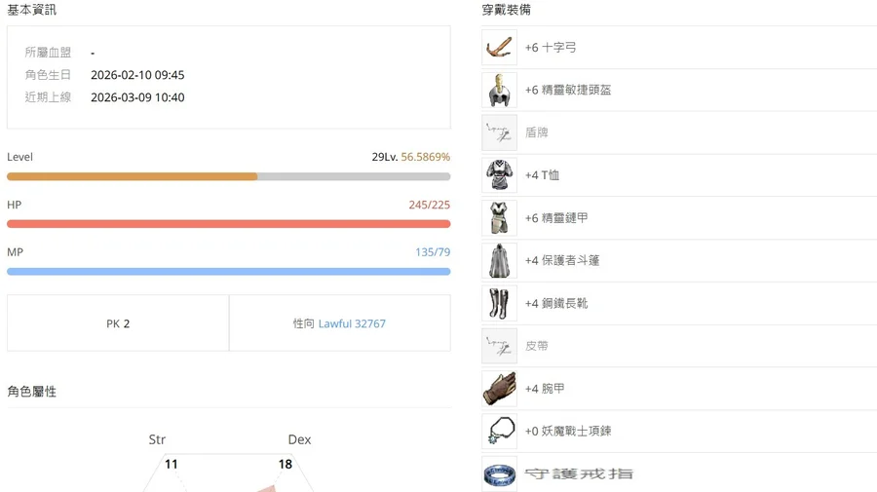This screenshot has width=877, height=492.
Task: Open the +6 十字弓 item name
Action: [x=551, y=48]
